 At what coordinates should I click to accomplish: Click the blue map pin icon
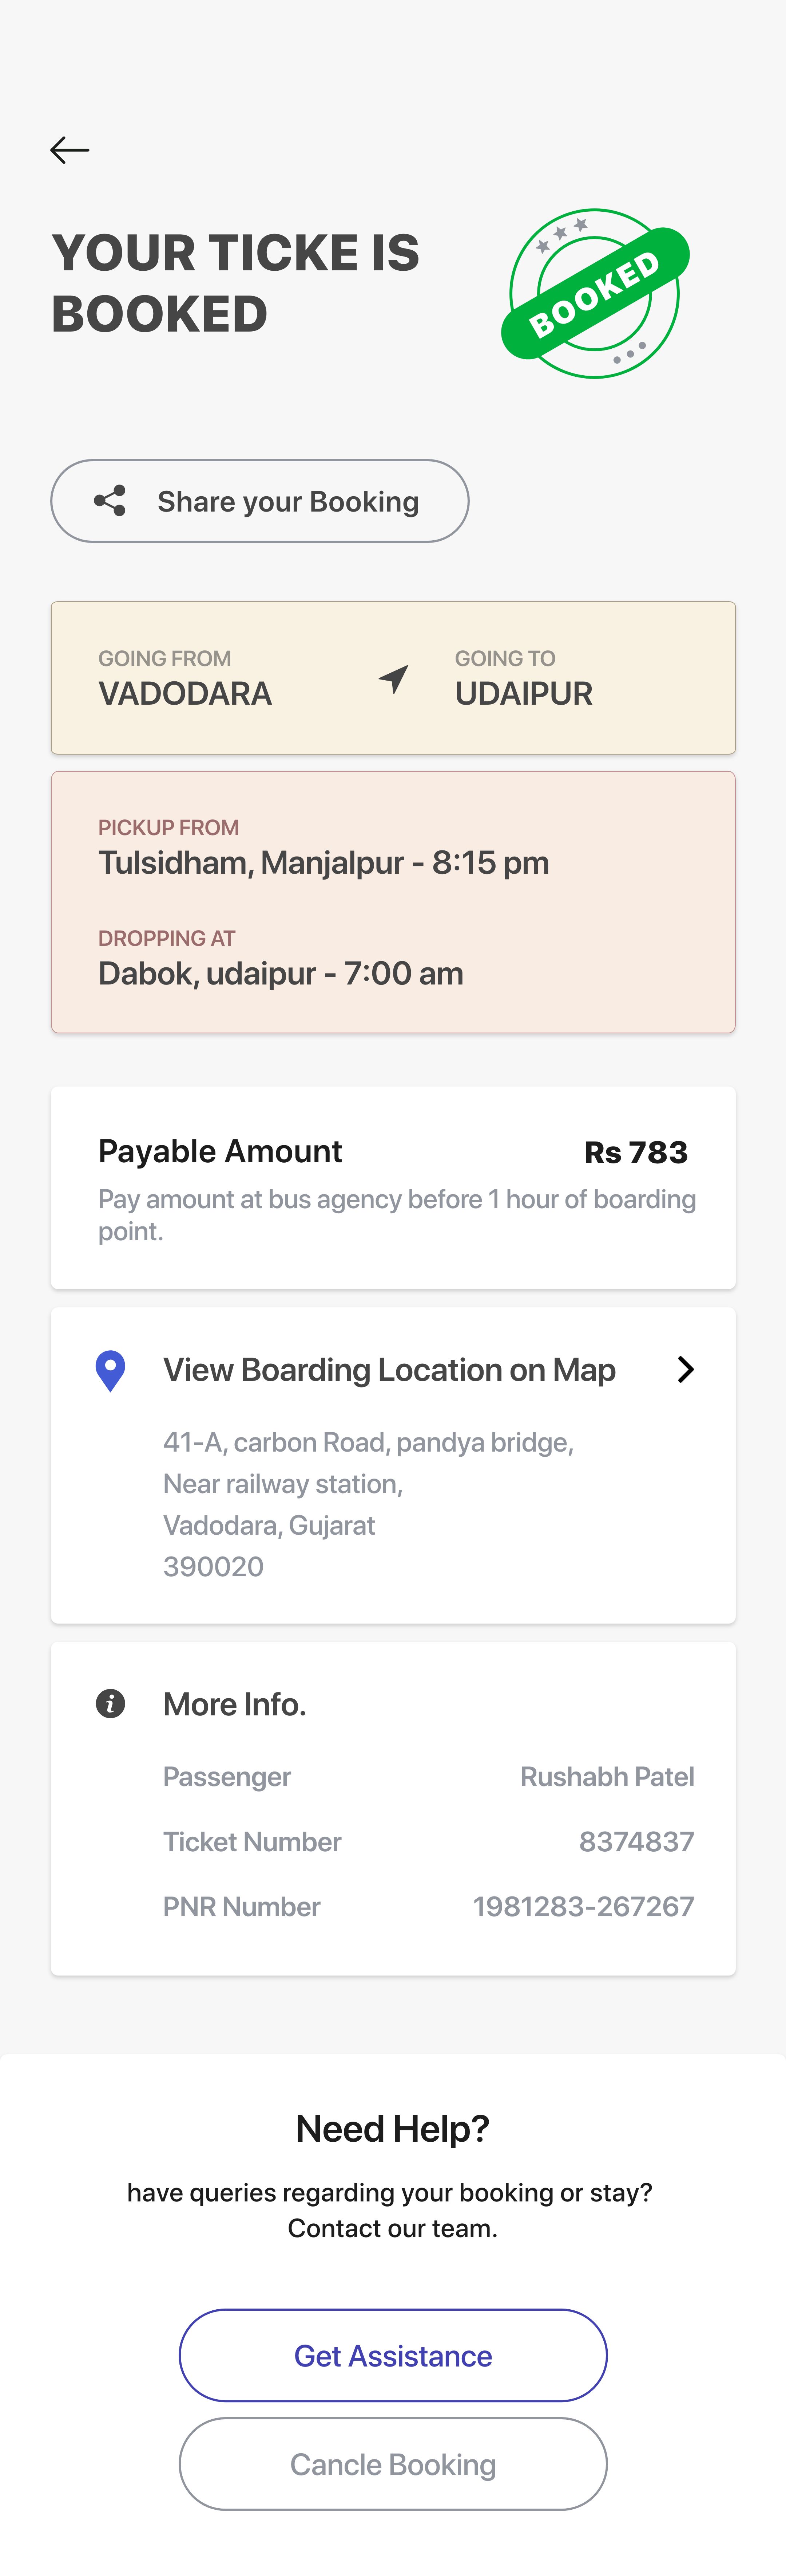(110, 1370)
